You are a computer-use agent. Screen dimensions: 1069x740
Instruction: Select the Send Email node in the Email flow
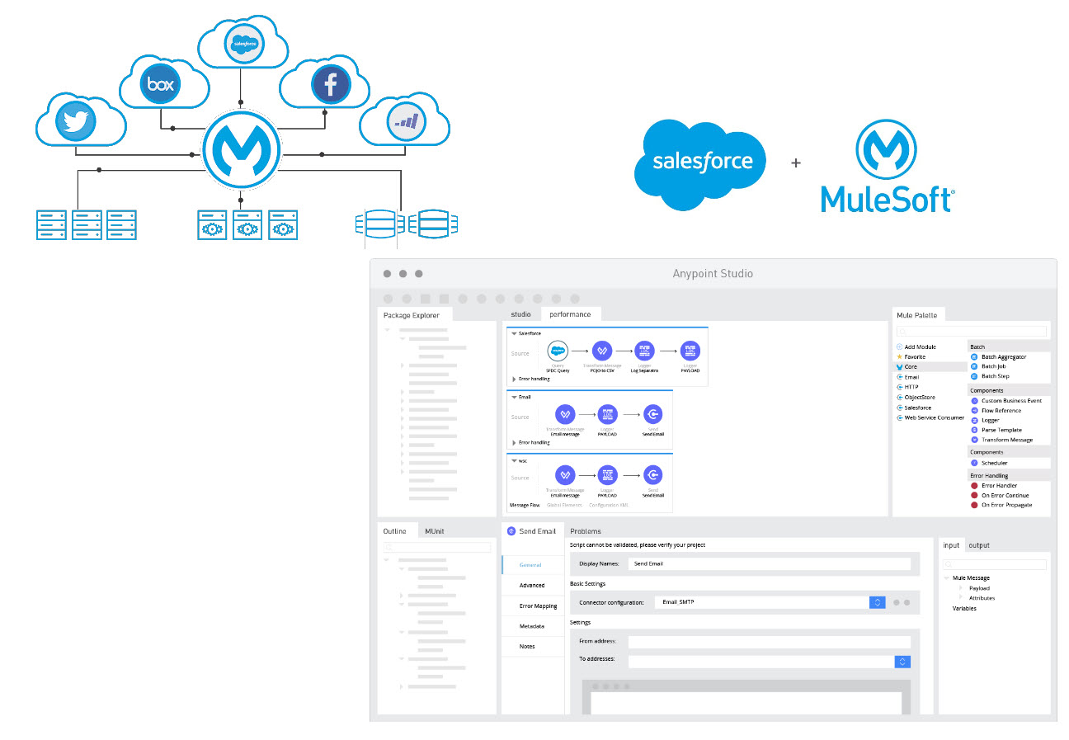coord(652,414)
